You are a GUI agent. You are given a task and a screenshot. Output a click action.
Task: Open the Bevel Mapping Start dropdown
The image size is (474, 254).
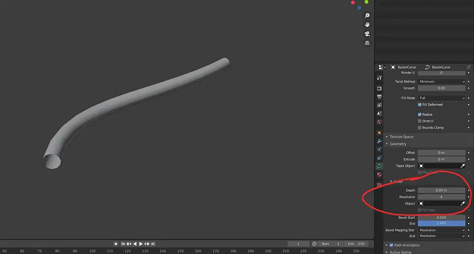pos(441,230)
